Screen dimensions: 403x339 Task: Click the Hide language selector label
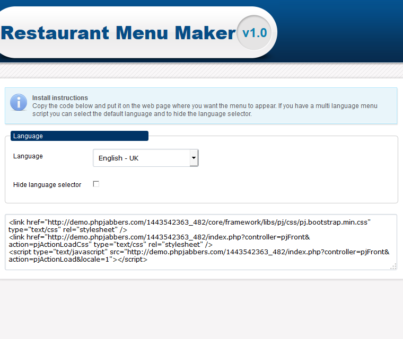click(x=47, y=185)
